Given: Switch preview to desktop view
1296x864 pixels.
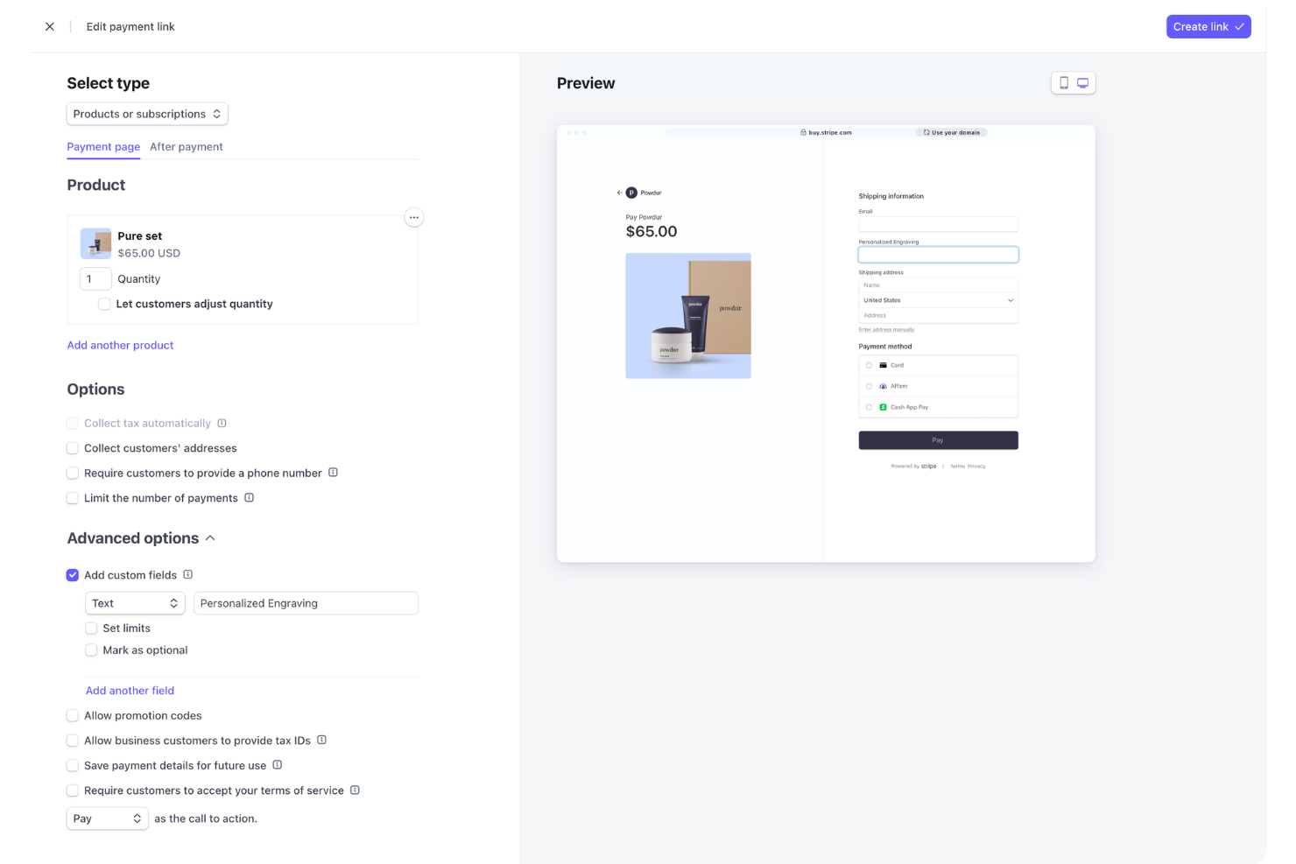Looking at the screenshot, I should [1083, 82].
